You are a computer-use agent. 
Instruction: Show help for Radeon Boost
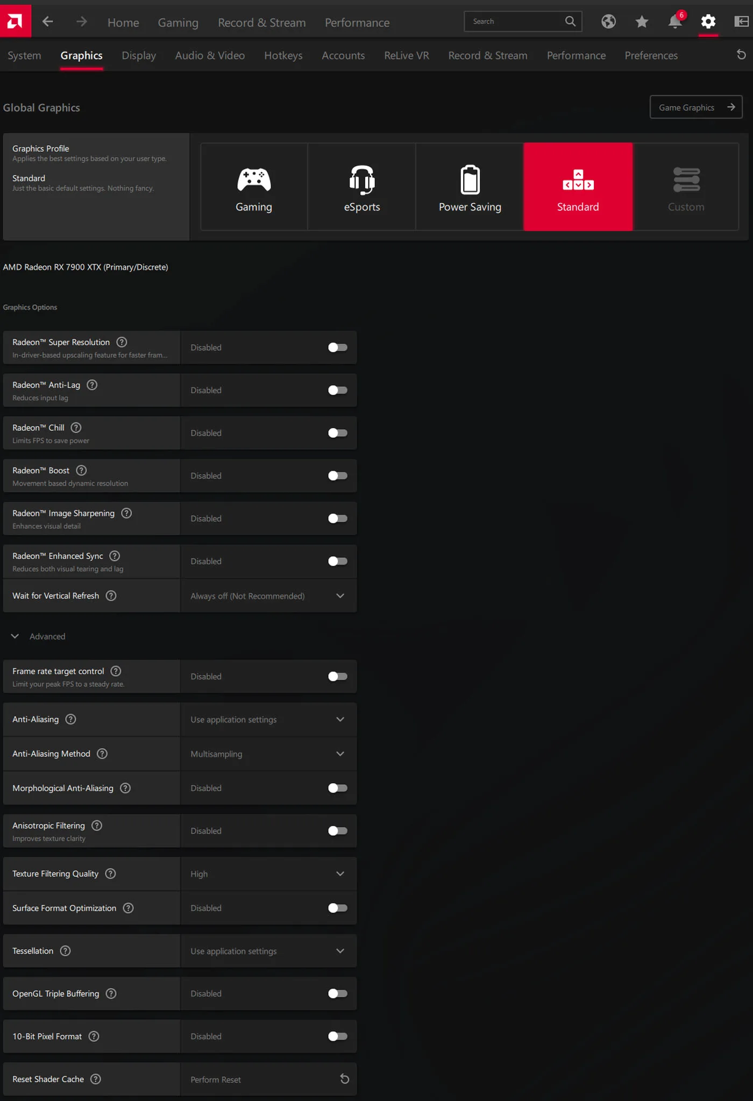[81, 471]
